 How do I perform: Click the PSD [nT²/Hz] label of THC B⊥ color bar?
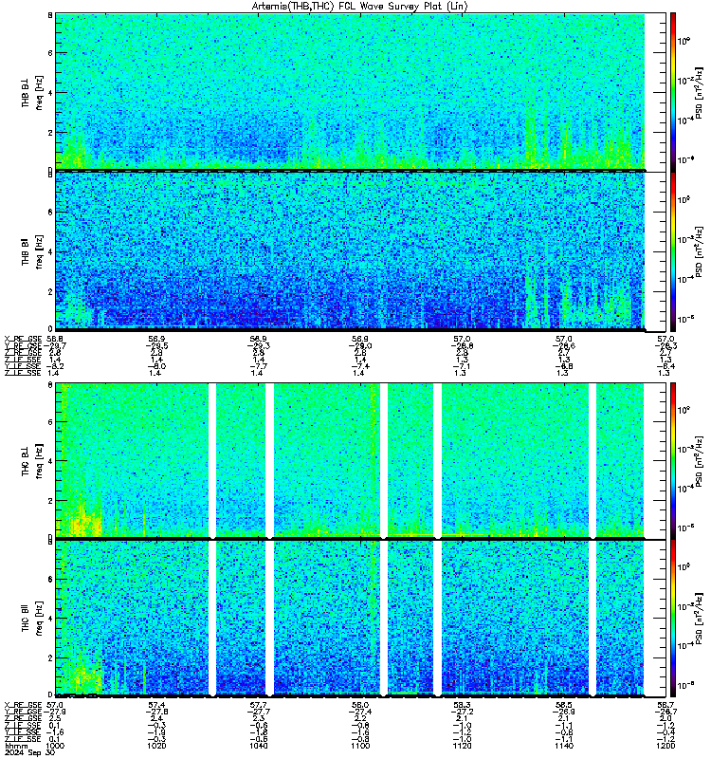pos(699,461)
